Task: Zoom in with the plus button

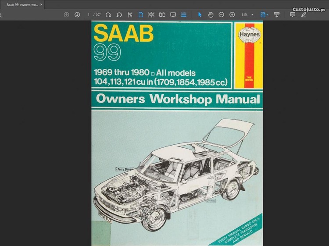Action: click(x=232, y=14)
